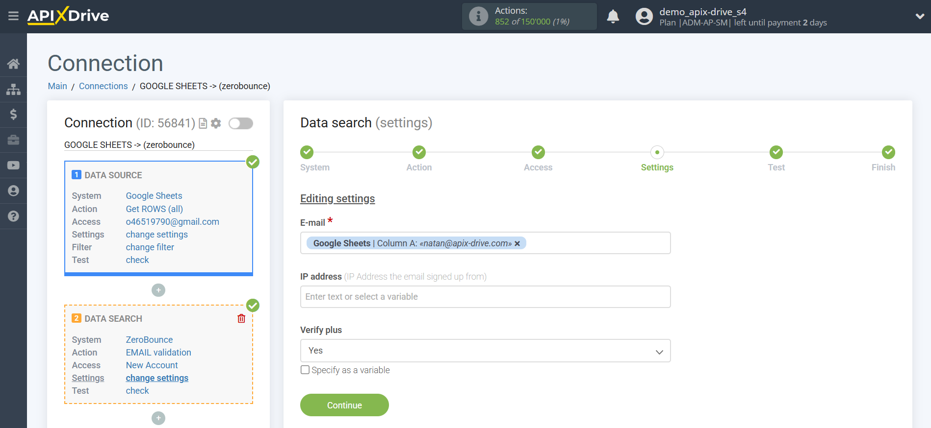The height and width of the screenshot is (428, 931).
Task: Click change settings in Data Source
Action: point(157,235)
